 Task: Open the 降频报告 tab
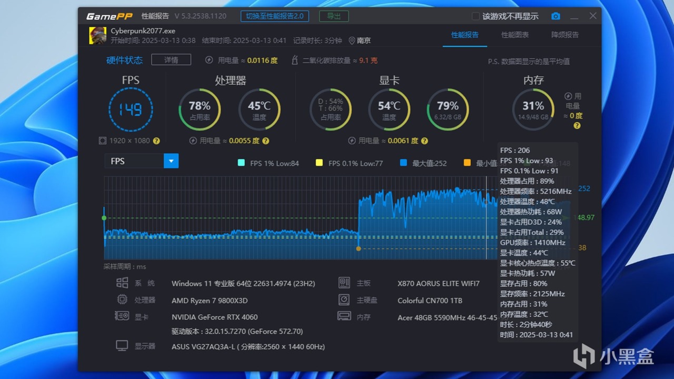pyautogui.click(x=565, y=35)
